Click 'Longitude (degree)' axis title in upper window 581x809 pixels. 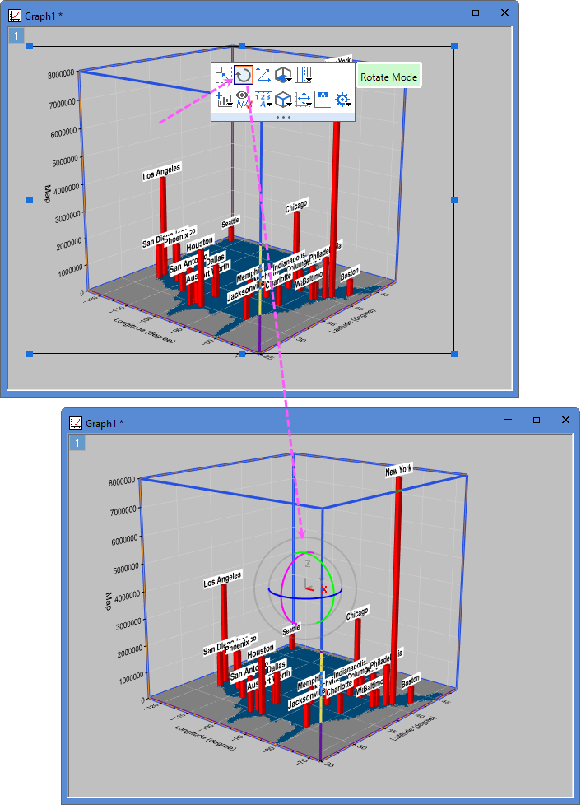click(x=145, y=330)
